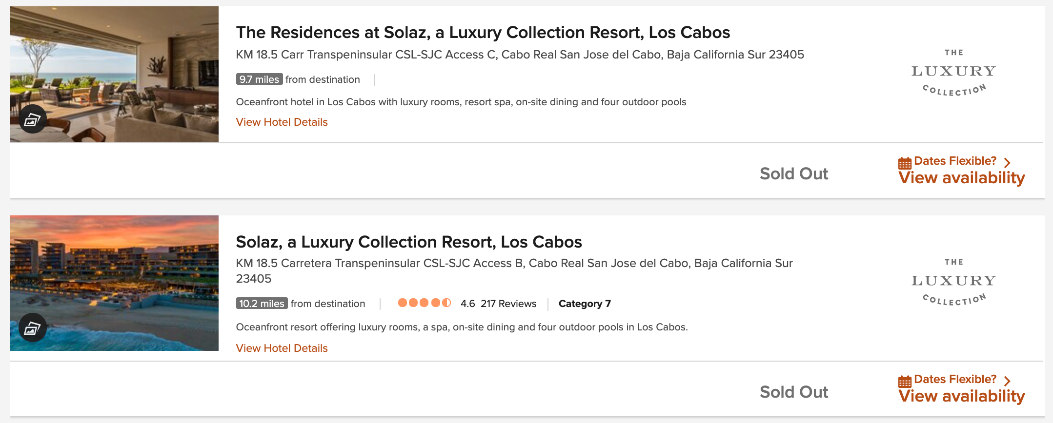View Hotel Details for Residences at Solaz
Screen dimensions: 1053x423
click(282, 122)
